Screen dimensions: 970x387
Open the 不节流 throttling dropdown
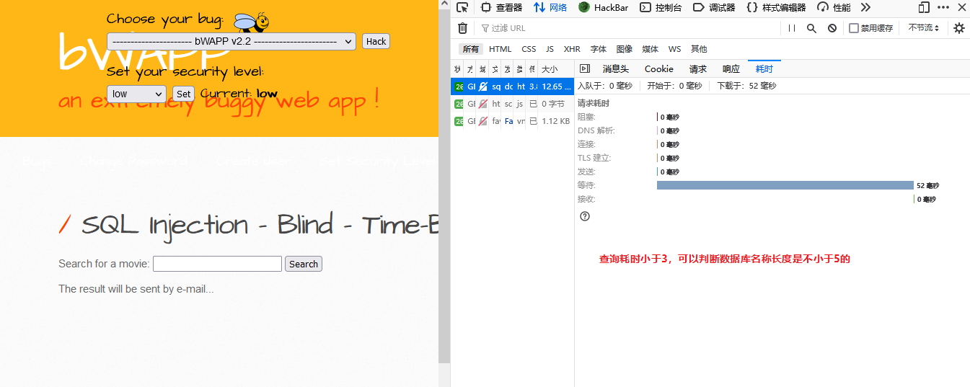(924, 28)
